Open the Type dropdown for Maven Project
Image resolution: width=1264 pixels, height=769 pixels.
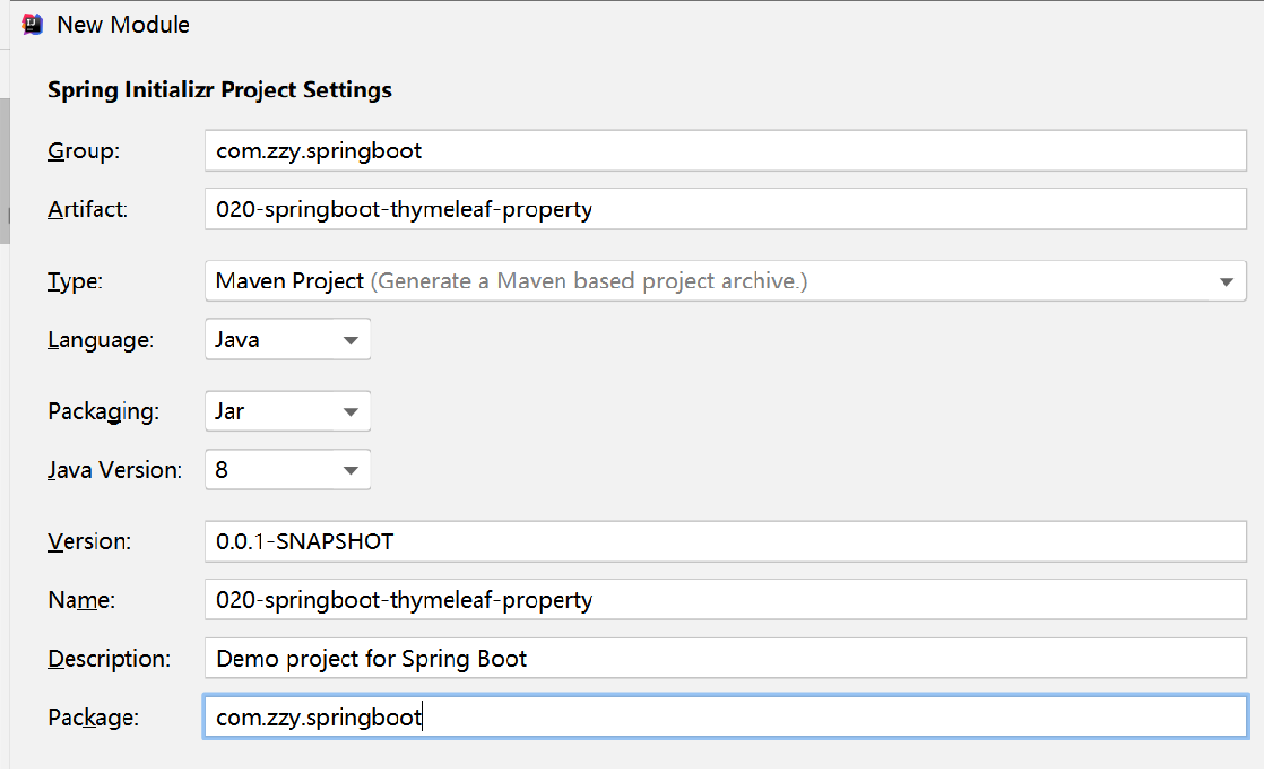[x=726, y=281]
